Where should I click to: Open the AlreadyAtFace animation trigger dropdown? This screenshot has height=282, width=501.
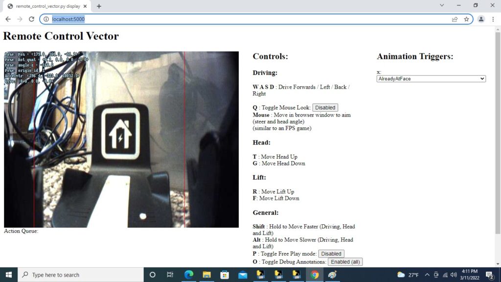[431, 78]
